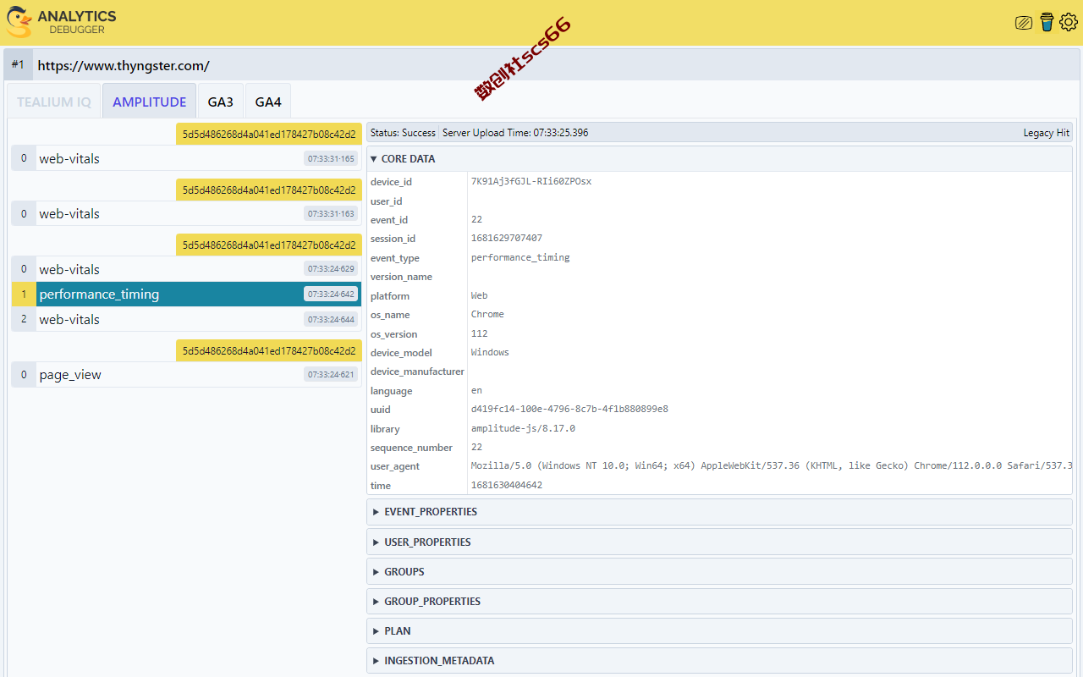Select web-vitals event at 07:33:31:163
The height and width of the screenshot is (677, 1083).
click(186, 213)
